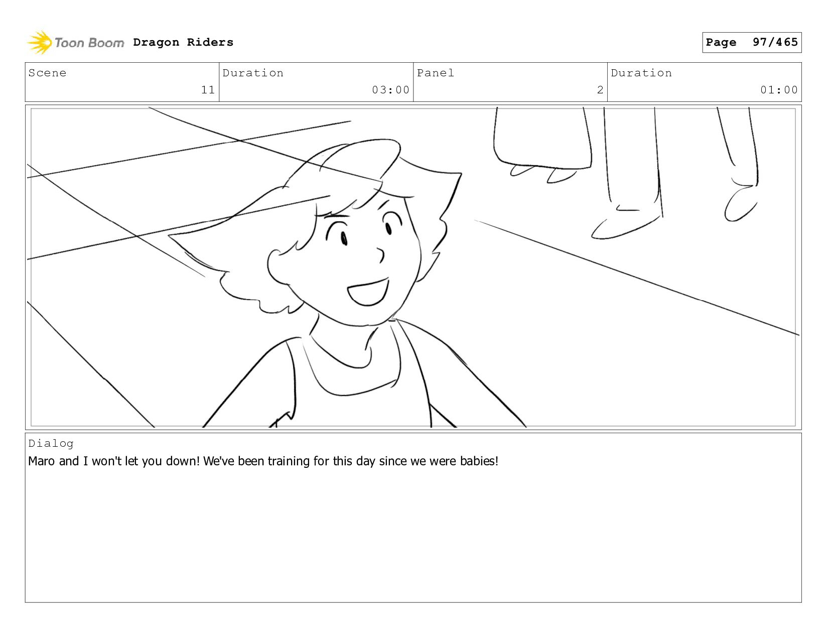Click the scene duration '03:00'

click(390, 90)
